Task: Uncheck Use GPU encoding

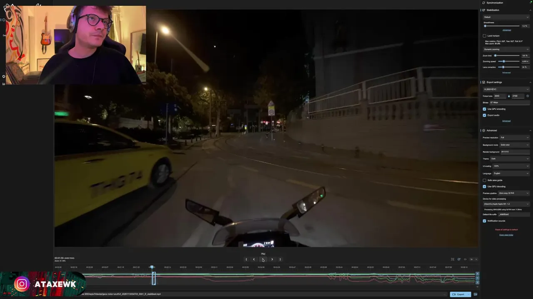Action: tap(484, 109)
